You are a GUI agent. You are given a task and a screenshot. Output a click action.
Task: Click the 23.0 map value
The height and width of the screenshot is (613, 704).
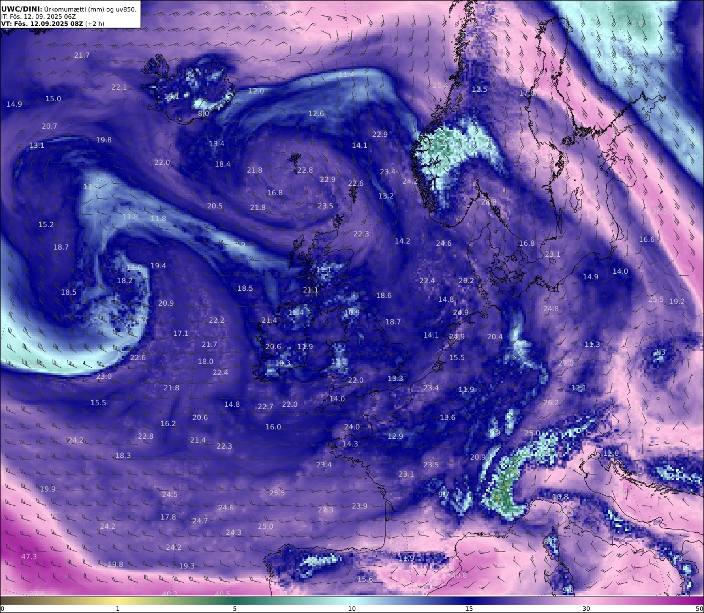(x=104, y=377)
